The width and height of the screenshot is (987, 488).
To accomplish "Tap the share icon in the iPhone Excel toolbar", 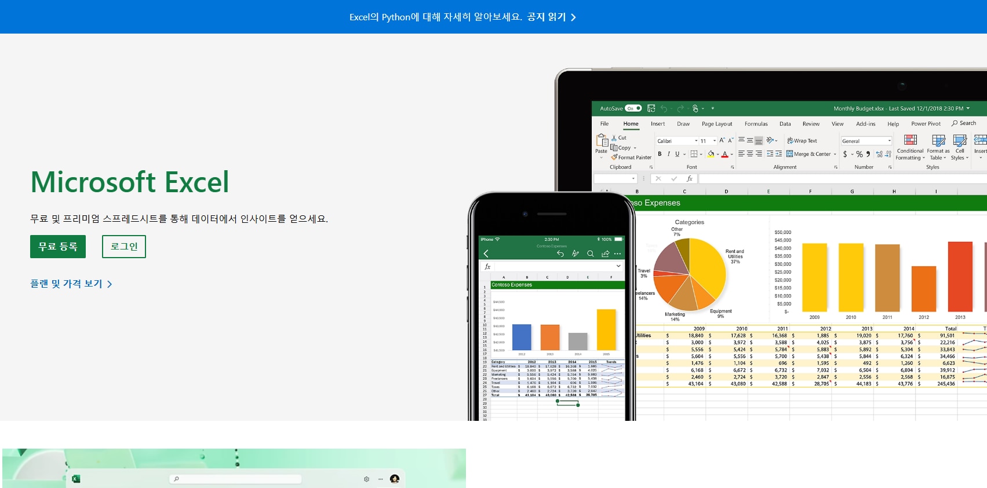I will point(605,254).
